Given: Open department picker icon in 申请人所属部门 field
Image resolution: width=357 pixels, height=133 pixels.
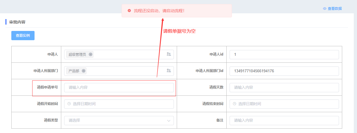Looking at the screenshot, I should pyautogui.click(x=169, y=71).
